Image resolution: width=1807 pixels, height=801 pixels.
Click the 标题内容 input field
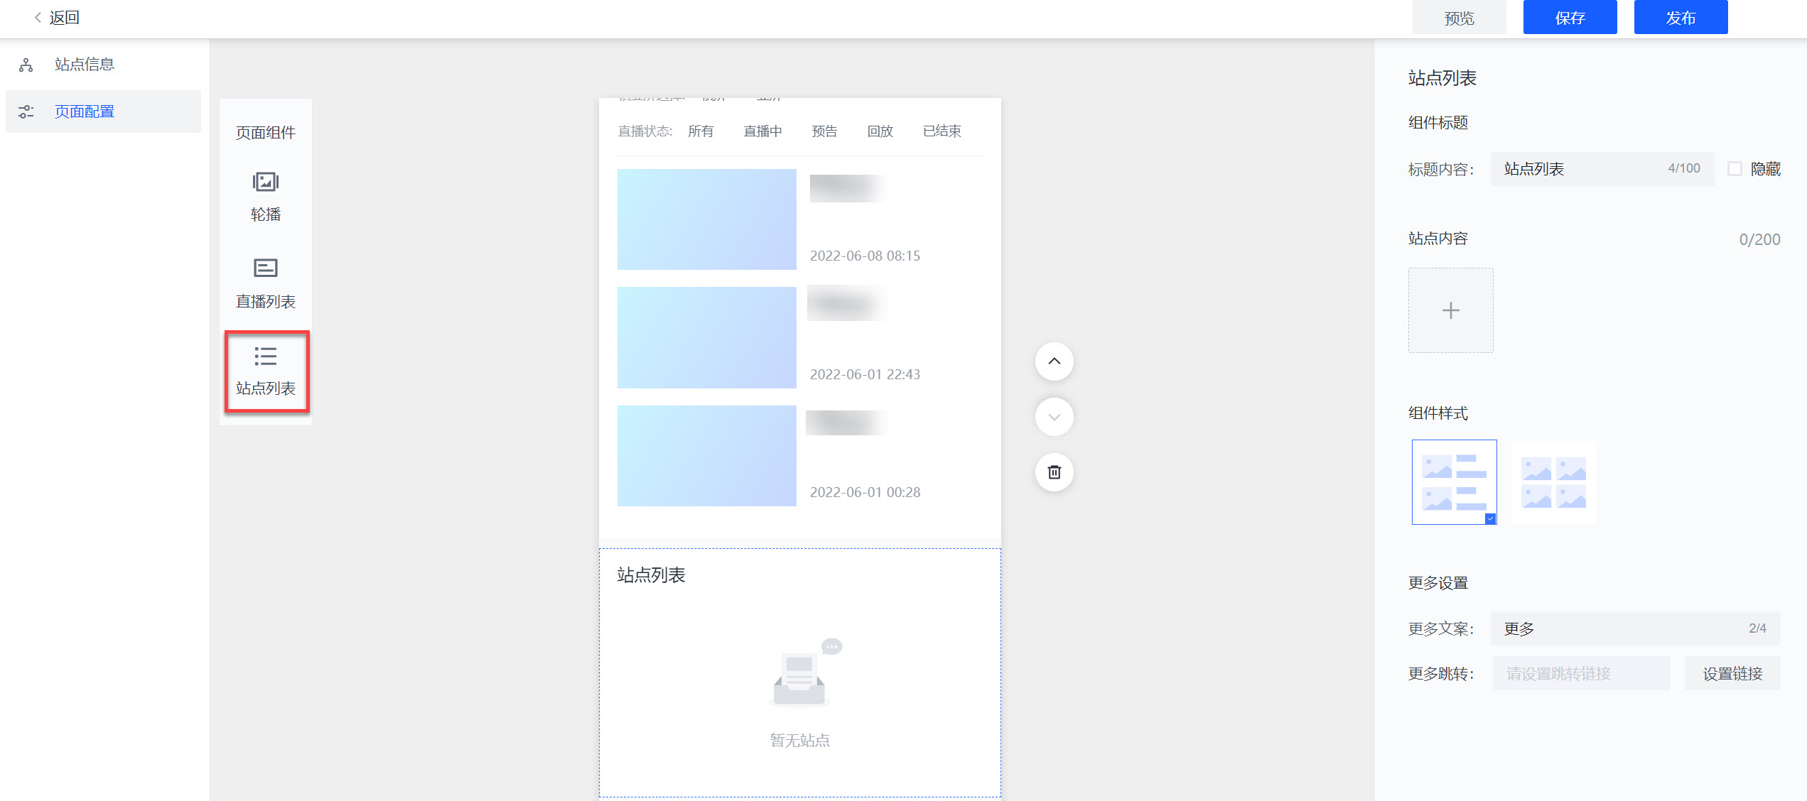(x=1602, y=169)
